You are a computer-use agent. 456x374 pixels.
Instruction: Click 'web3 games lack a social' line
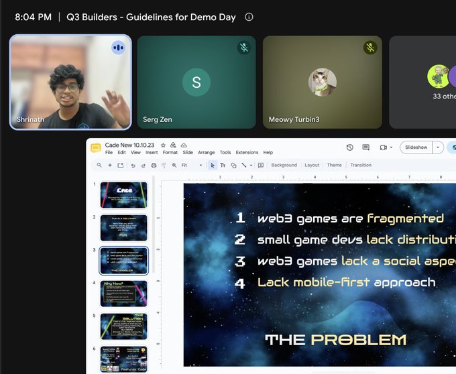(x=357, y=261)
